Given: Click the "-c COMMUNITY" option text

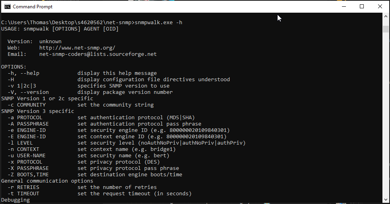Looking at the screenshot, I should pos(27,105).
